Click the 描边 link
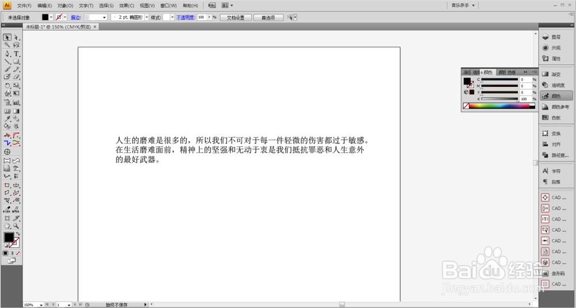This screenshot has height=308, width=576. (75, 18)
